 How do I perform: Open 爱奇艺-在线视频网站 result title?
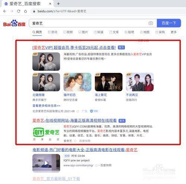(x=74, y=120)
